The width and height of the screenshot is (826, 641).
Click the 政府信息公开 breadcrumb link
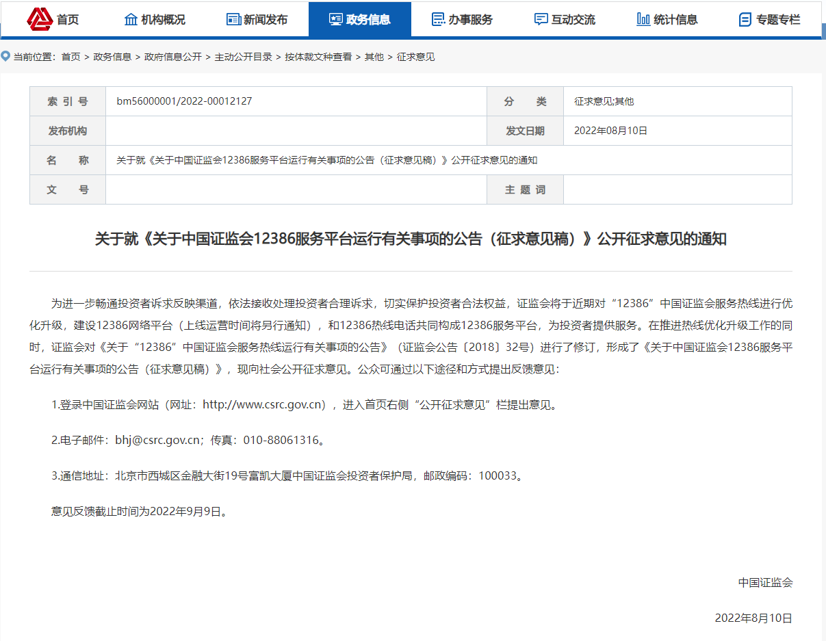point(172,57)
